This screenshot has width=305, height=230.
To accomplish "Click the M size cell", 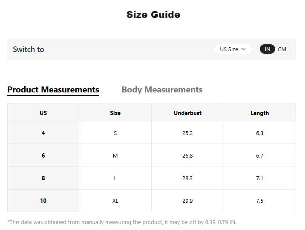I will pos(115,155).
